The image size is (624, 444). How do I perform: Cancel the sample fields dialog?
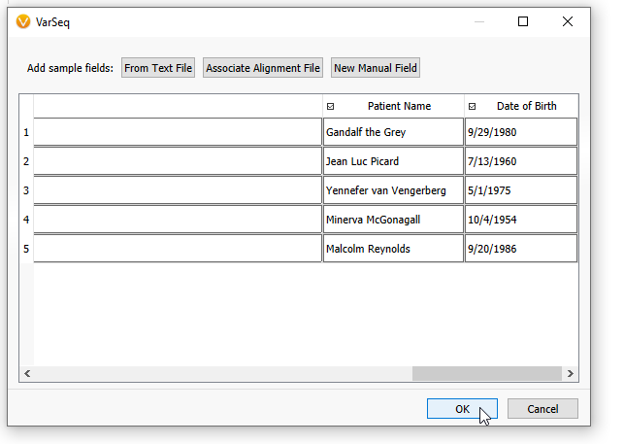542,409
